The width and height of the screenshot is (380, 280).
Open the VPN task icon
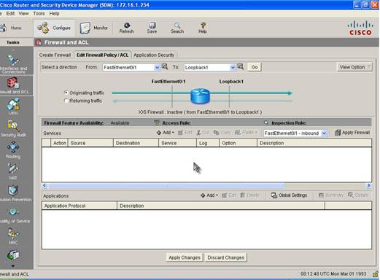[x=13, y=104]
